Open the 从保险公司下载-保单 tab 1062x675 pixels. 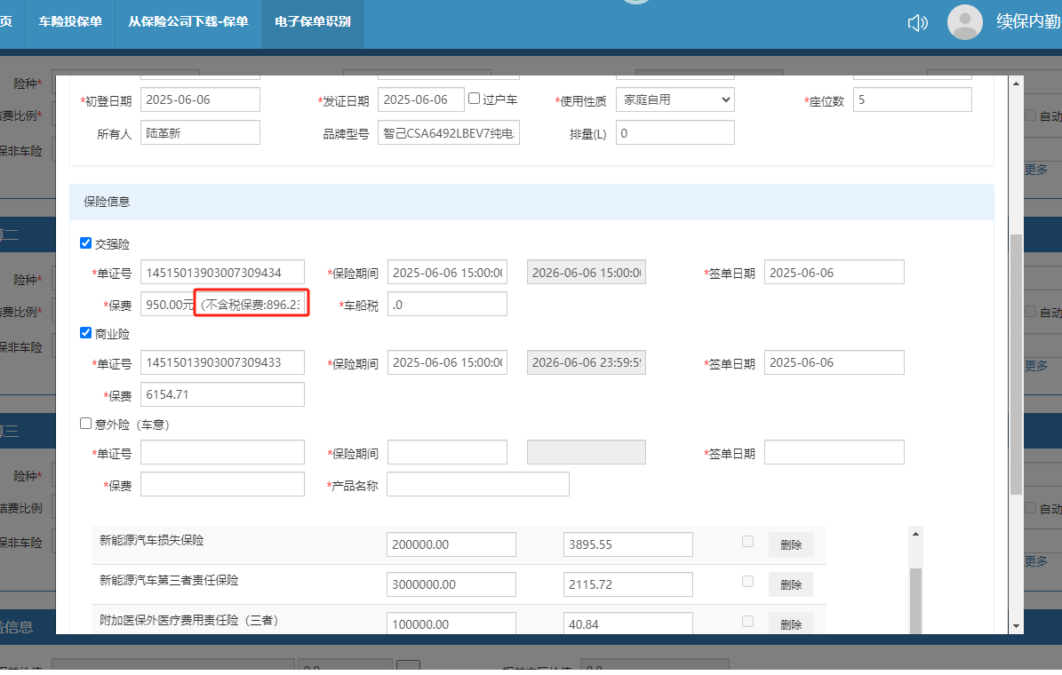188,21
